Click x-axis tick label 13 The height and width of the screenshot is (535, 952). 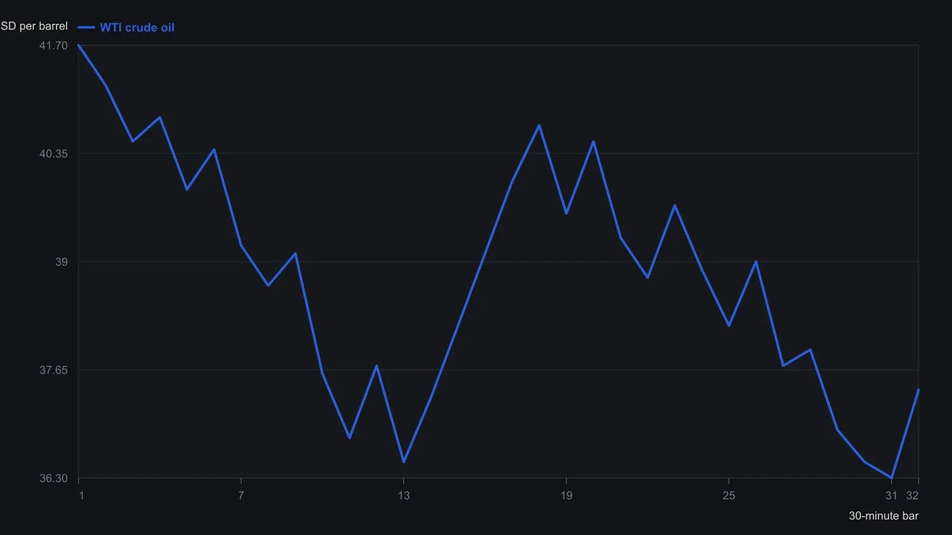[x=403, y=496]
